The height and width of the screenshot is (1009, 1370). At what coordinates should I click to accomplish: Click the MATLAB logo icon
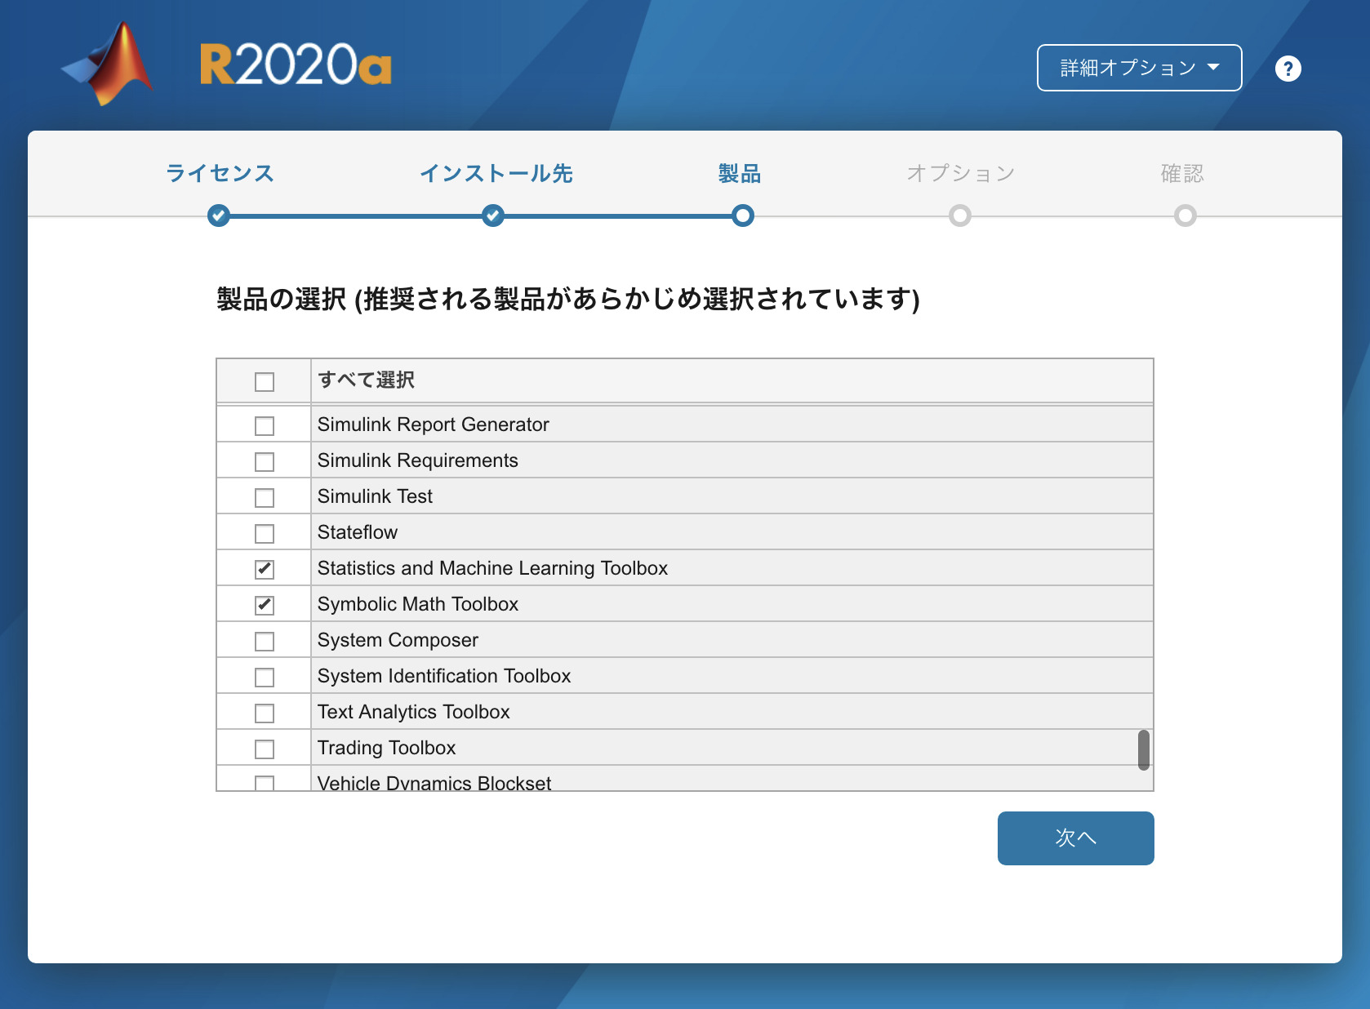coord(108,64)
